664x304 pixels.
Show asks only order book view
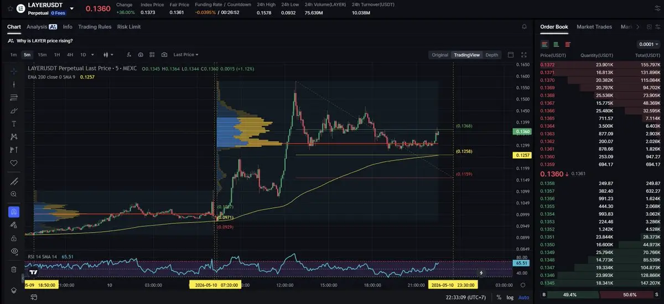click(568, 44)
